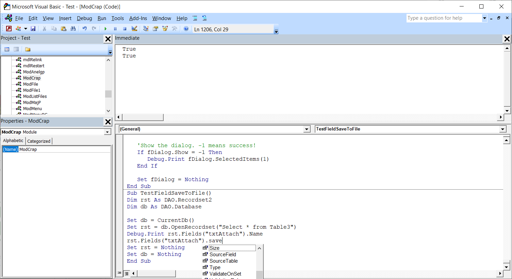Save the project with the floppy disk icon
Screen dimensions: 512x279
coord(33,29)
